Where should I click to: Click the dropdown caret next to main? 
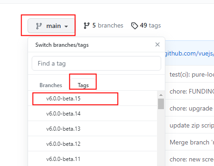[x=66, y=27]
